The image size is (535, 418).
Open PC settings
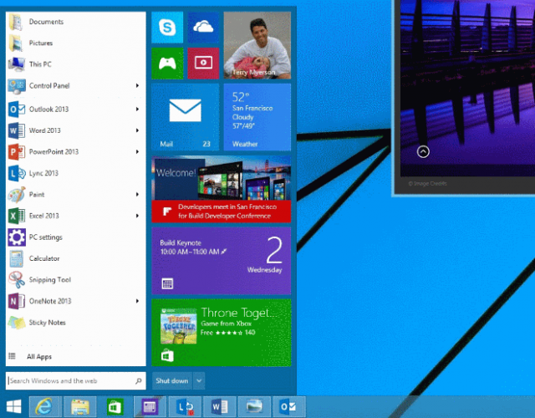pos(76,237)
